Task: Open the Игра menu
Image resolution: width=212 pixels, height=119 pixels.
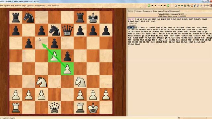Action: click(24, 6)
